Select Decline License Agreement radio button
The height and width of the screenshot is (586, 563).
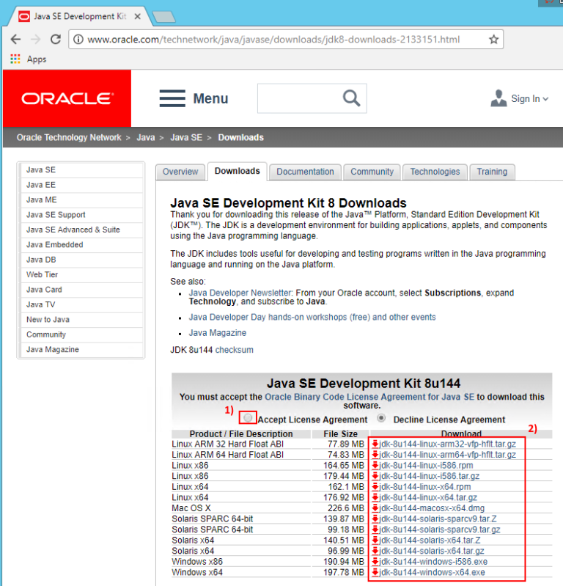coord(381,418)
